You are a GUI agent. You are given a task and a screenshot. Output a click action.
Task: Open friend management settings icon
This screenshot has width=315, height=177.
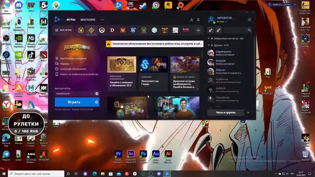coord(219,30)
